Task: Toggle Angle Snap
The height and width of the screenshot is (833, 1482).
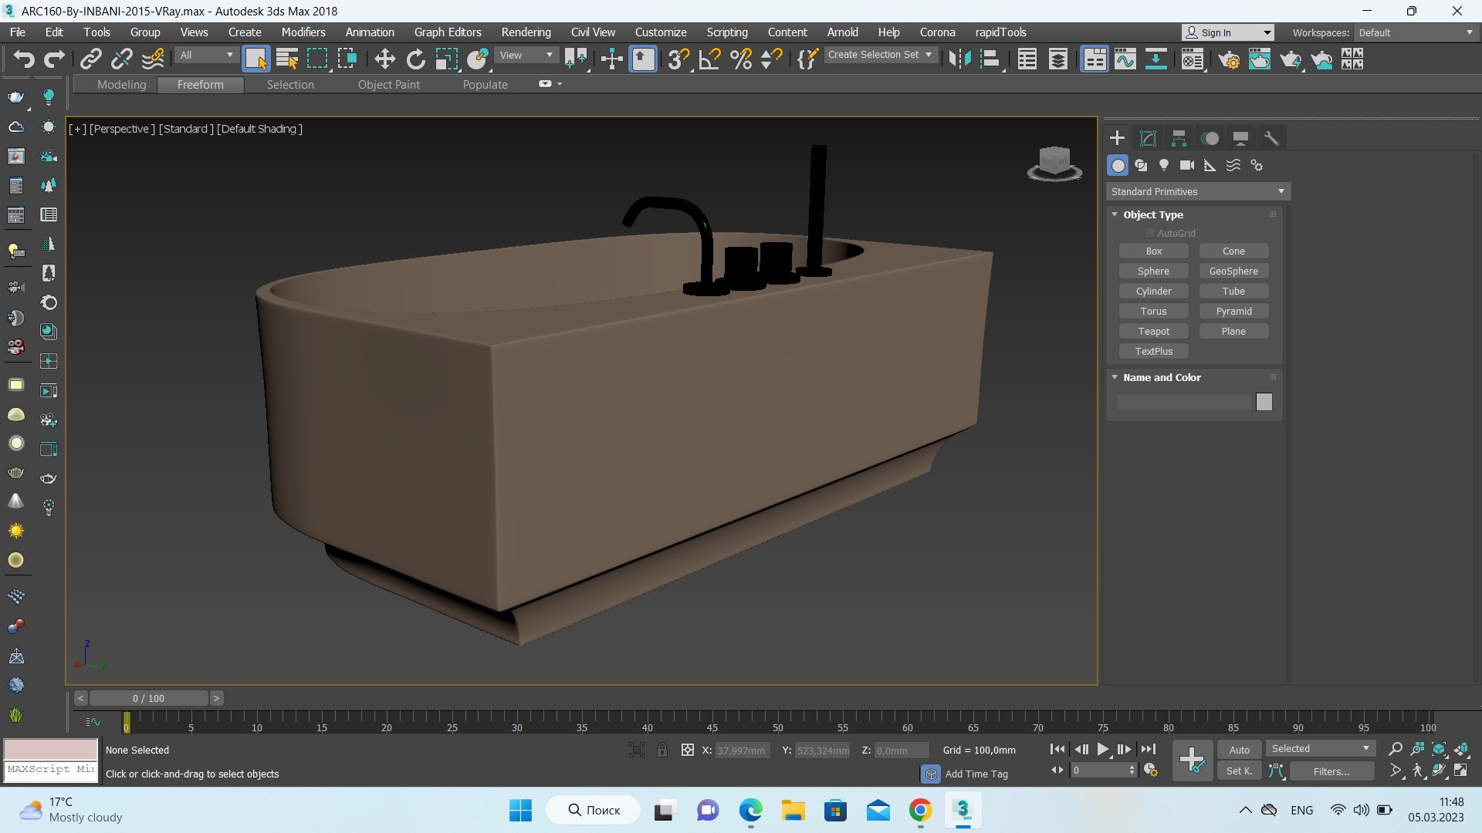Action: tap(709, 59)
